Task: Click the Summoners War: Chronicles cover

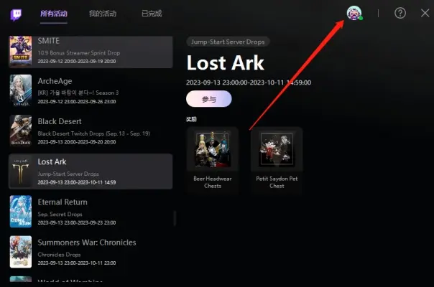Action: coord(21,252)
